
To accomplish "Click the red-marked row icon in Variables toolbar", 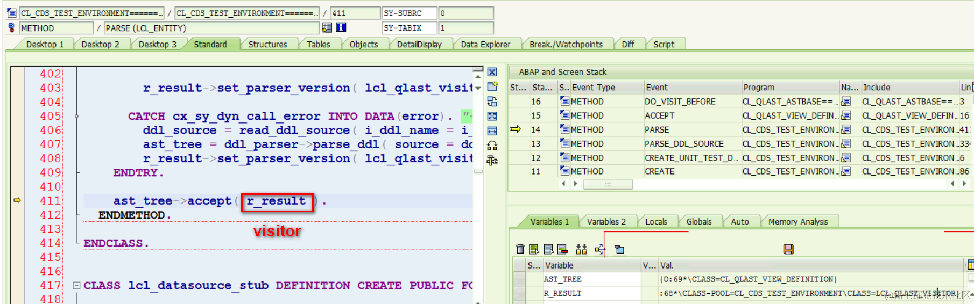I will (x=562, y=249).
